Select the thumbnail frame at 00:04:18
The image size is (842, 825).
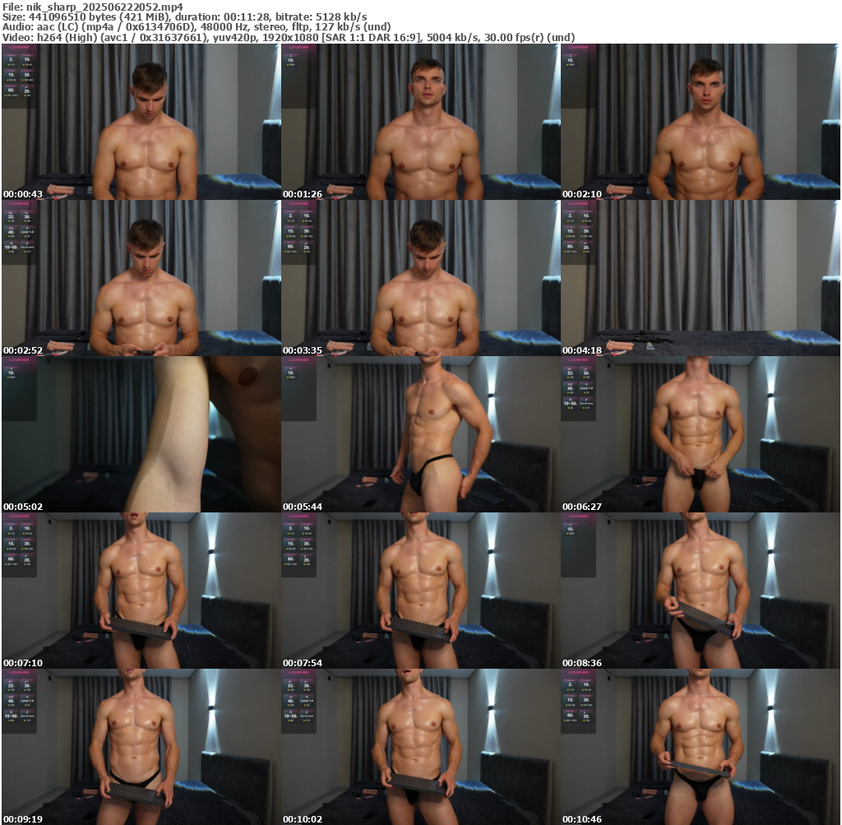(701, 278)
